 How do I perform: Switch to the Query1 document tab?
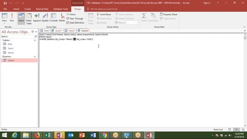pos(57,31)
